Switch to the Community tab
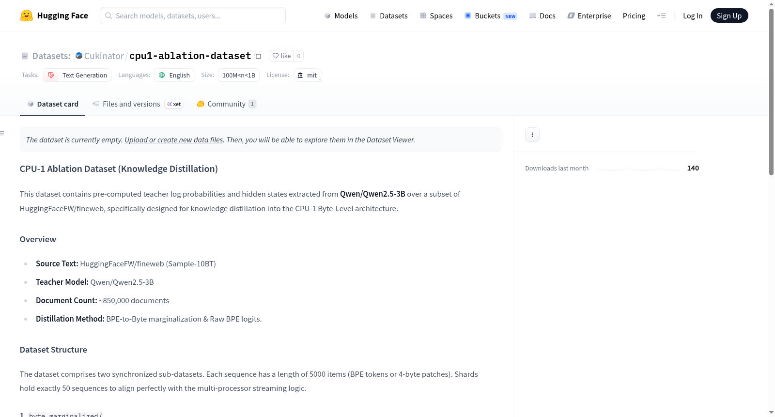The width and height of the screenshot is (775, 417). pos(227,104)
